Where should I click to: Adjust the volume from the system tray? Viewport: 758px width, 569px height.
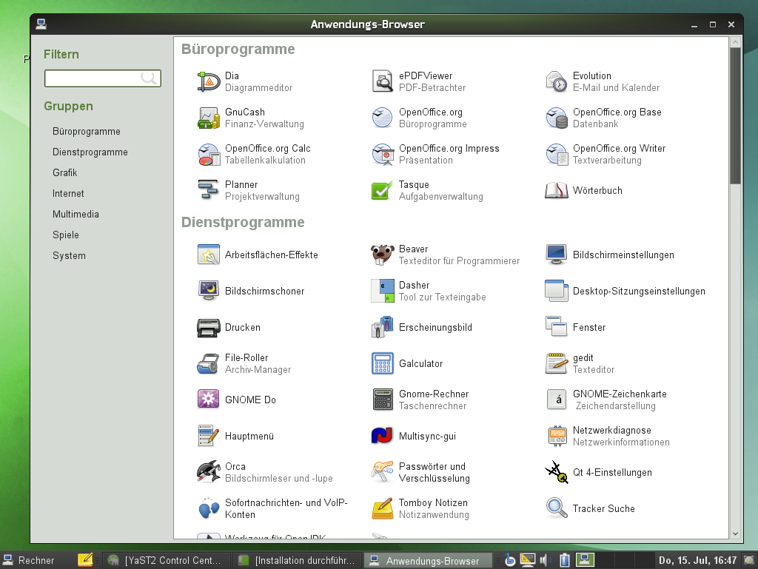click(x=545, y=560)
